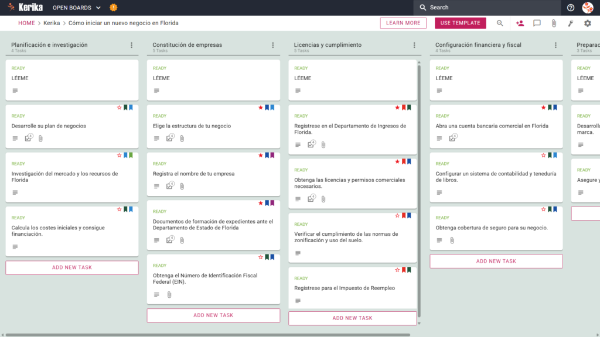The width and height of the screenshot is (600, 337).
Task: Toggle the star on Obtenga cobertura de seguro card
Action: click(x=543, y=209)
